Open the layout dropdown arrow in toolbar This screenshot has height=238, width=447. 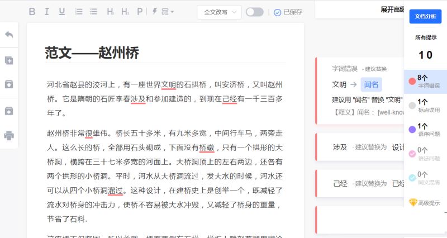pos(168,12)
